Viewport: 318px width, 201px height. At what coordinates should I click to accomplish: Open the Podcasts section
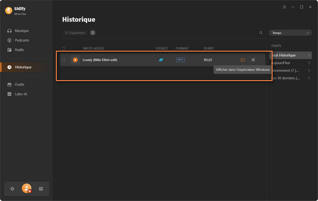coord(22,40)
